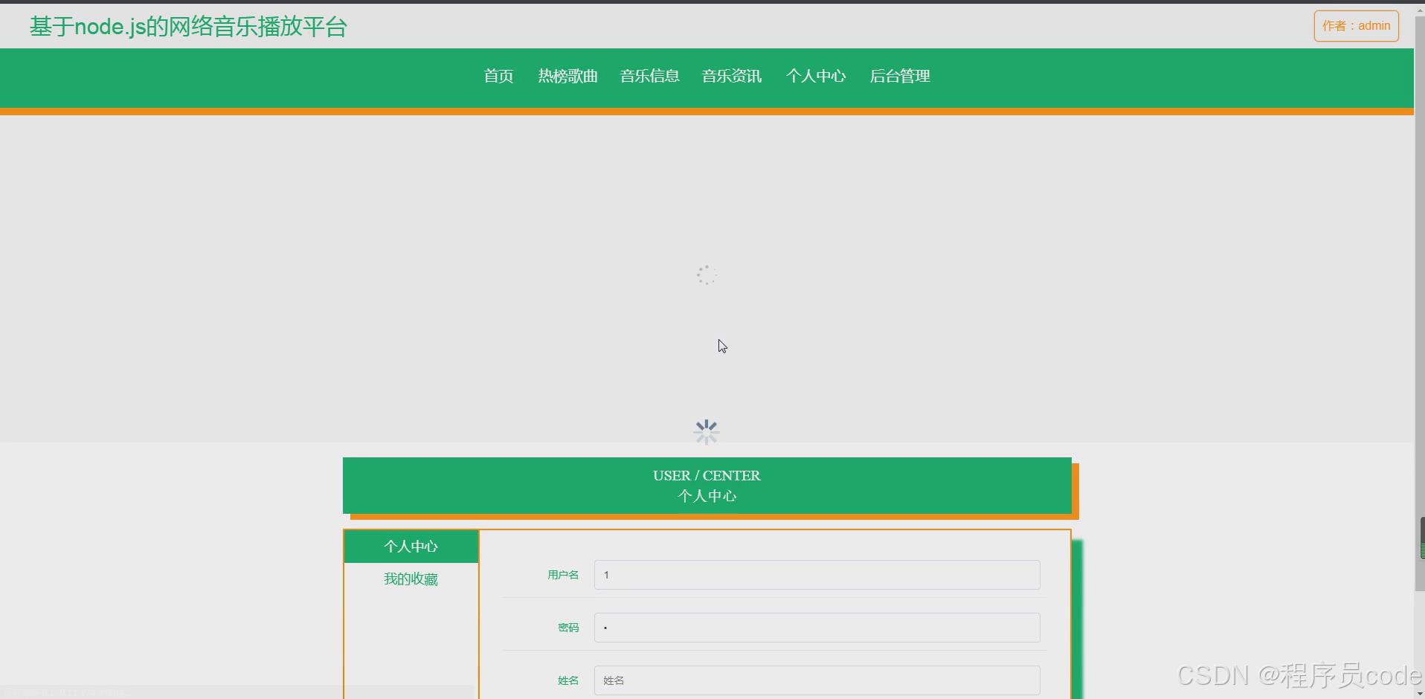Select the 我的收藏 sidebar tab
Viewport: 1425px width, 699px height.
(410, 579)
